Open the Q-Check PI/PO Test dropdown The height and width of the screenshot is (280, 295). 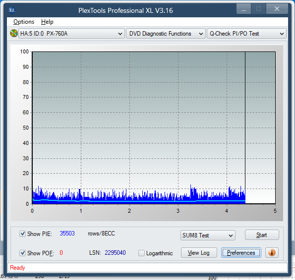coord(246,34)
